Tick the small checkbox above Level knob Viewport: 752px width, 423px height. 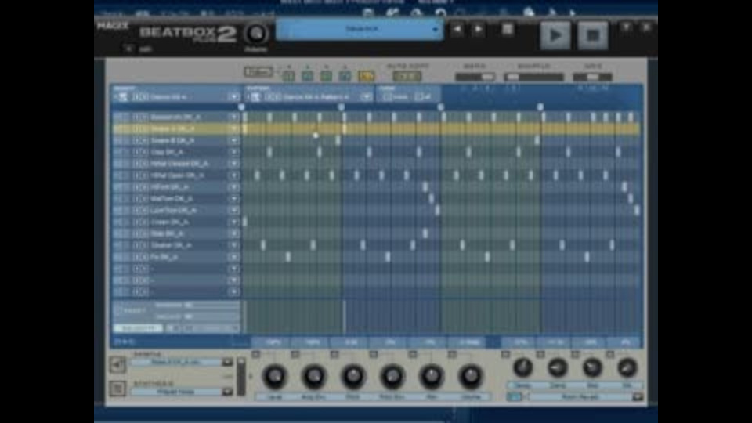point(255,354)
